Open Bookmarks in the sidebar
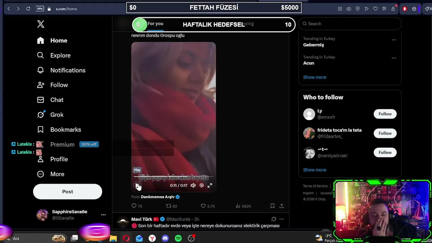 (59, 130)
